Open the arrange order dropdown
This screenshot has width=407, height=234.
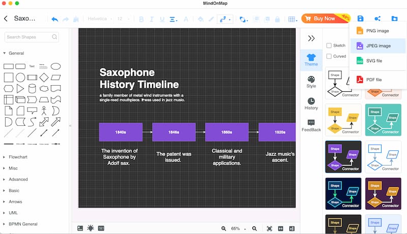point(244,19)
